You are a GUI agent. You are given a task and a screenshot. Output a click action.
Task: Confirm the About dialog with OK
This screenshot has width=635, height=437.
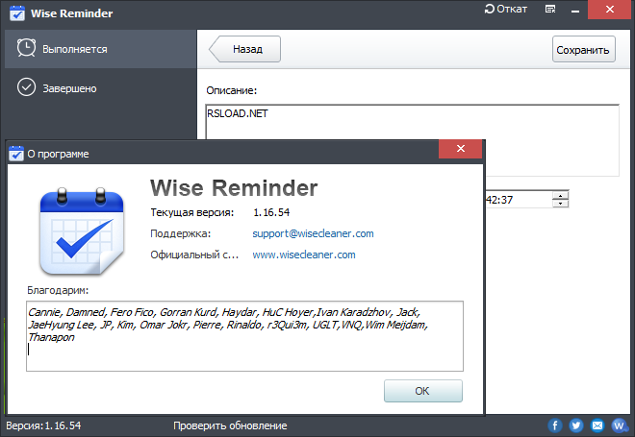[422, 391]
